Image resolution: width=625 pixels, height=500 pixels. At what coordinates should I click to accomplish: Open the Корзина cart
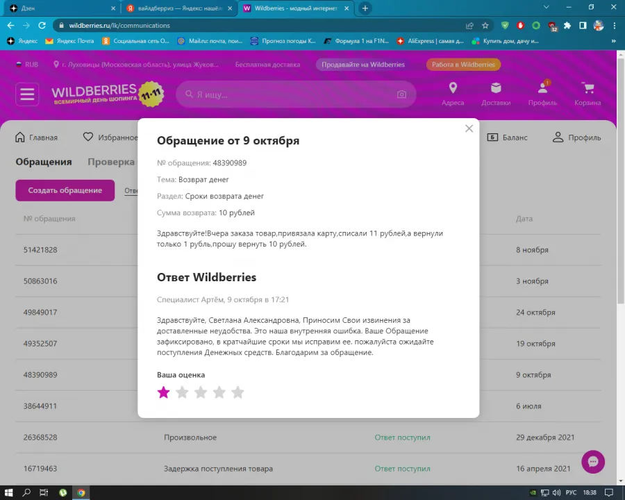(x=587, y=94)
